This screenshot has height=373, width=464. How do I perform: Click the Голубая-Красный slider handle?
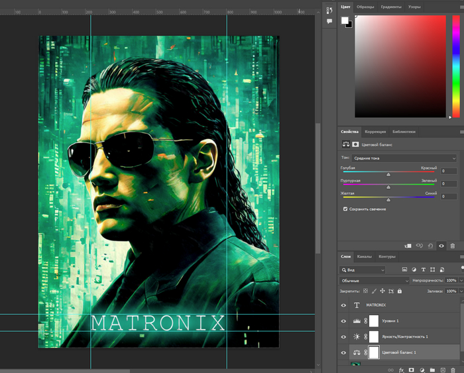pyautogui.click(x=388, y=175)
